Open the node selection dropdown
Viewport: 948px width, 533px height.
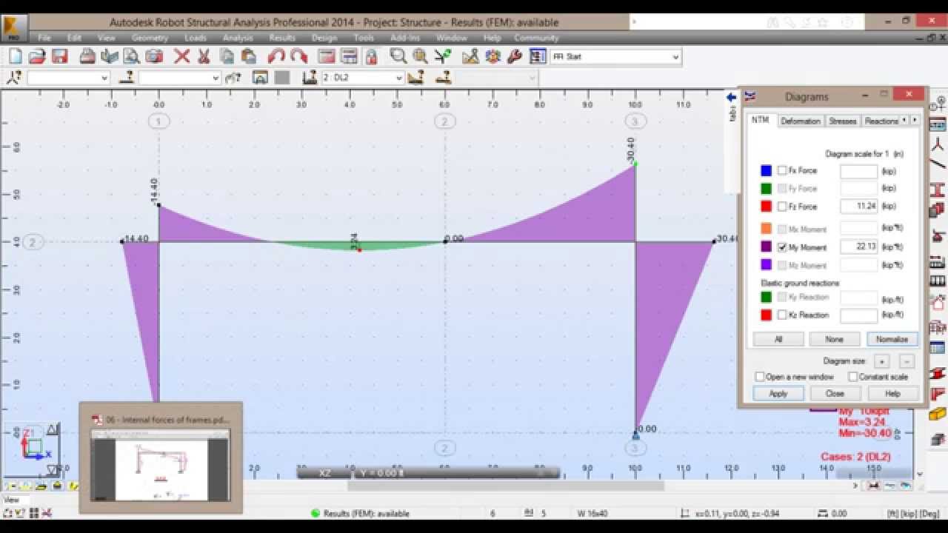click(x=104, y=78)
